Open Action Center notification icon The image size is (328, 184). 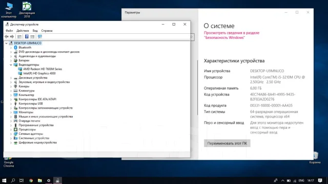320,180
